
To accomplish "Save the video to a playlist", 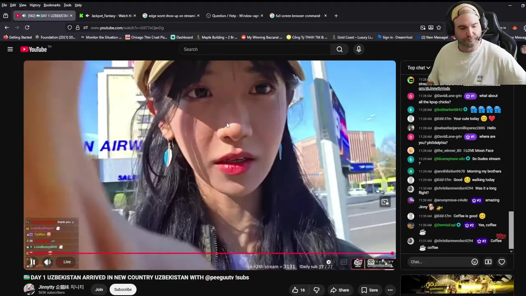I will (x=369, y=290).
